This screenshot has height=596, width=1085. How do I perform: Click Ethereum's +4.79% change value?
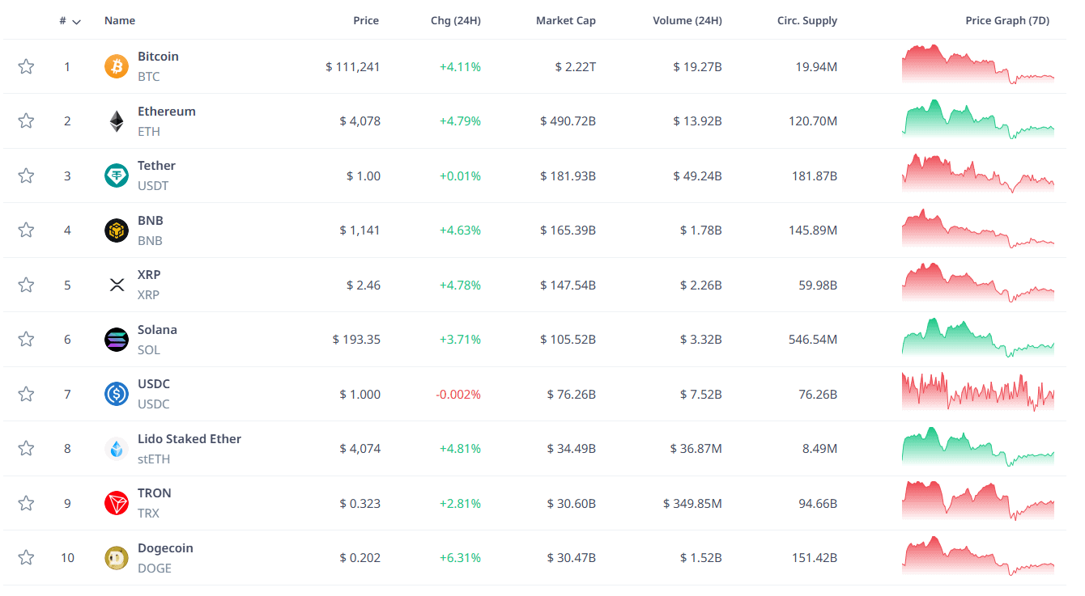[x=460, y=121]
